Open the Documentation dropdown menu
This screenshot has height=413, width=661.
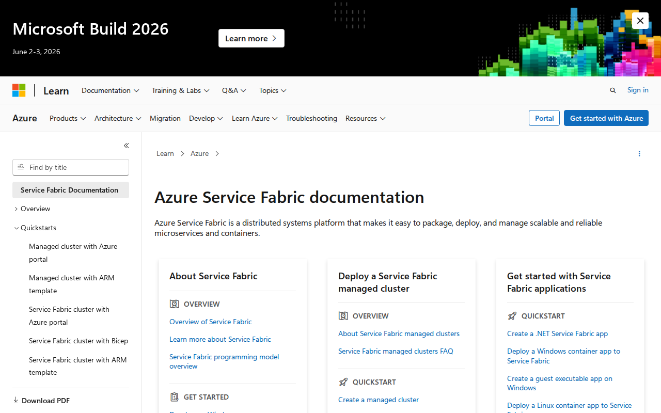pyautogui.click(x=111, y=90)
